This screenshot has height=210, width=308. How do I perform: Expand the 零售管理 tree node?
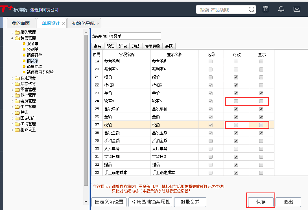pos(12,90)
